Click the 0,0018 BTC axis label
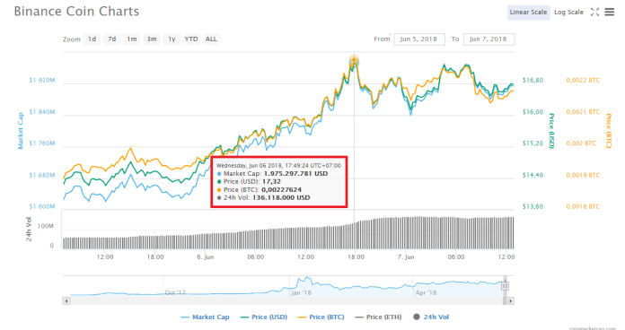The width and height of the screenshot is (625, 330). pyautogui.click(x=583, y=206)
